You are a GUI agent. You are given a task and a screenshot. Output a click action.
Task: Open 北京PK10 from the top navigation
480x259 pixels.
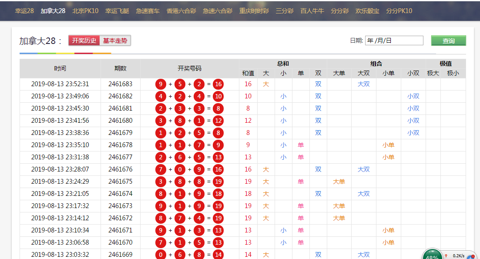coord(85,11)
